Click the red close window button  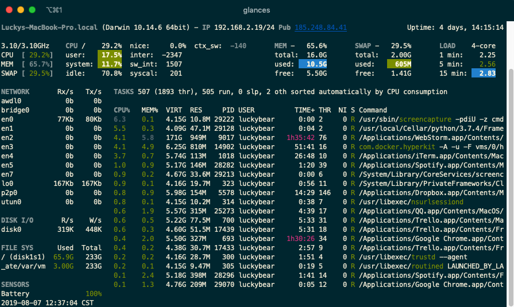9,10
